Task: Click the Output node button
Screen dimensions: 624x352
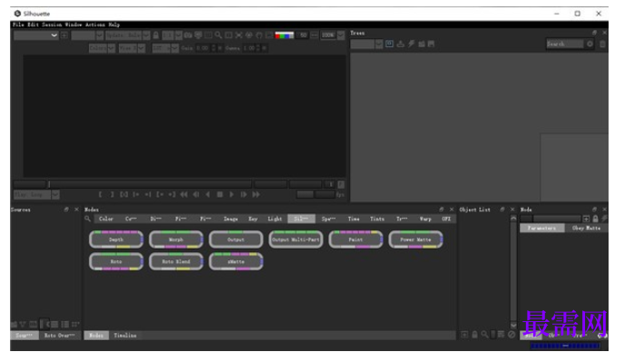Action: pyautogui.click(x=236, y=240)
